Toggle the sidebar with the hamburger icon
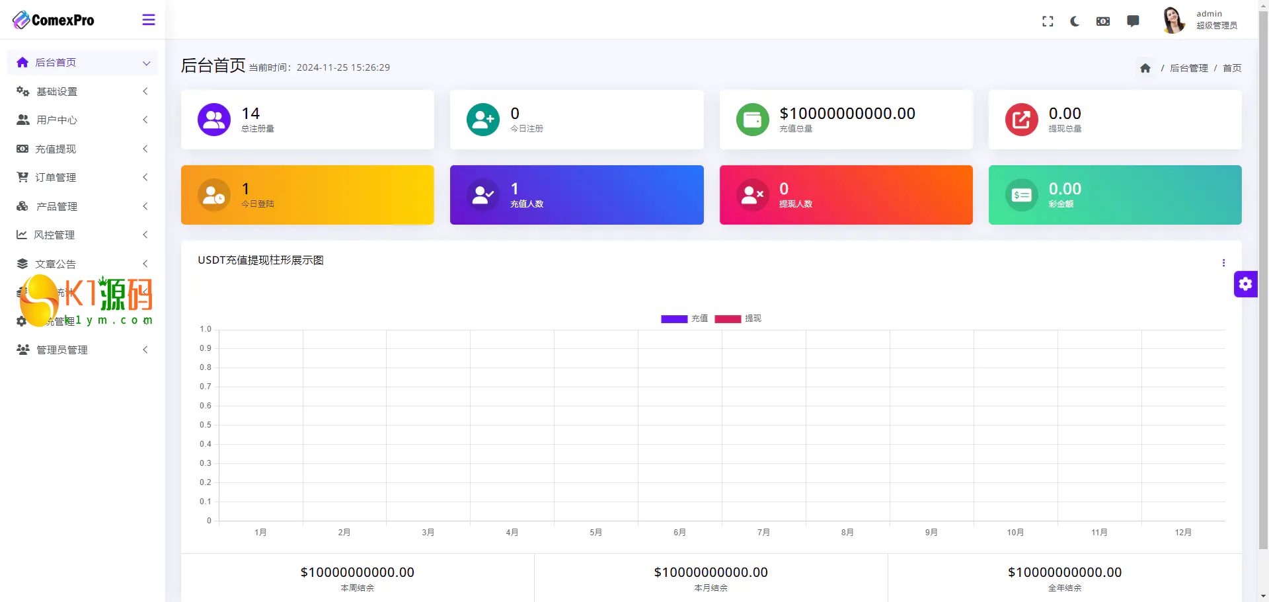Image resolution: width=1269 pixels, height=602 pixels. pyautogui.click(x=149, y=20)
